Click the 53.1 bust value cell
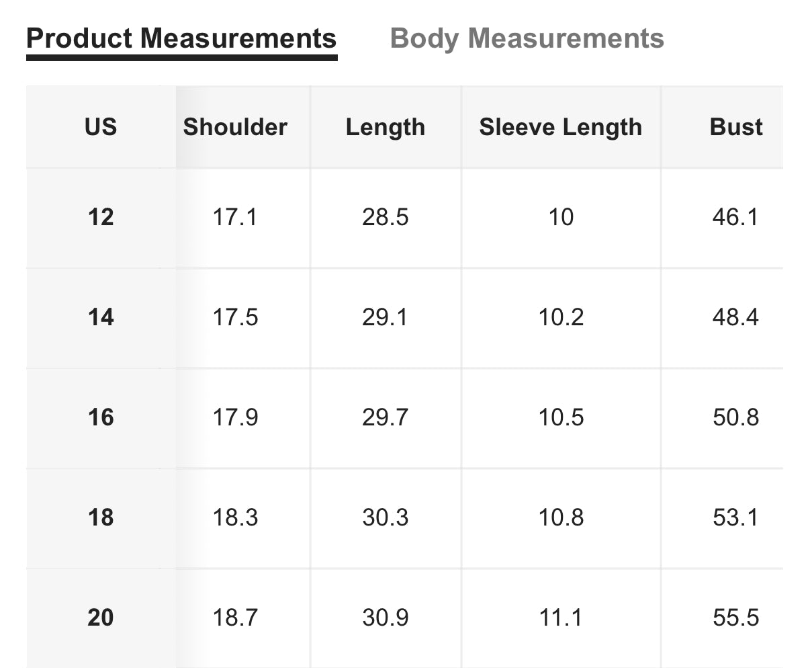 coord(735,517)
